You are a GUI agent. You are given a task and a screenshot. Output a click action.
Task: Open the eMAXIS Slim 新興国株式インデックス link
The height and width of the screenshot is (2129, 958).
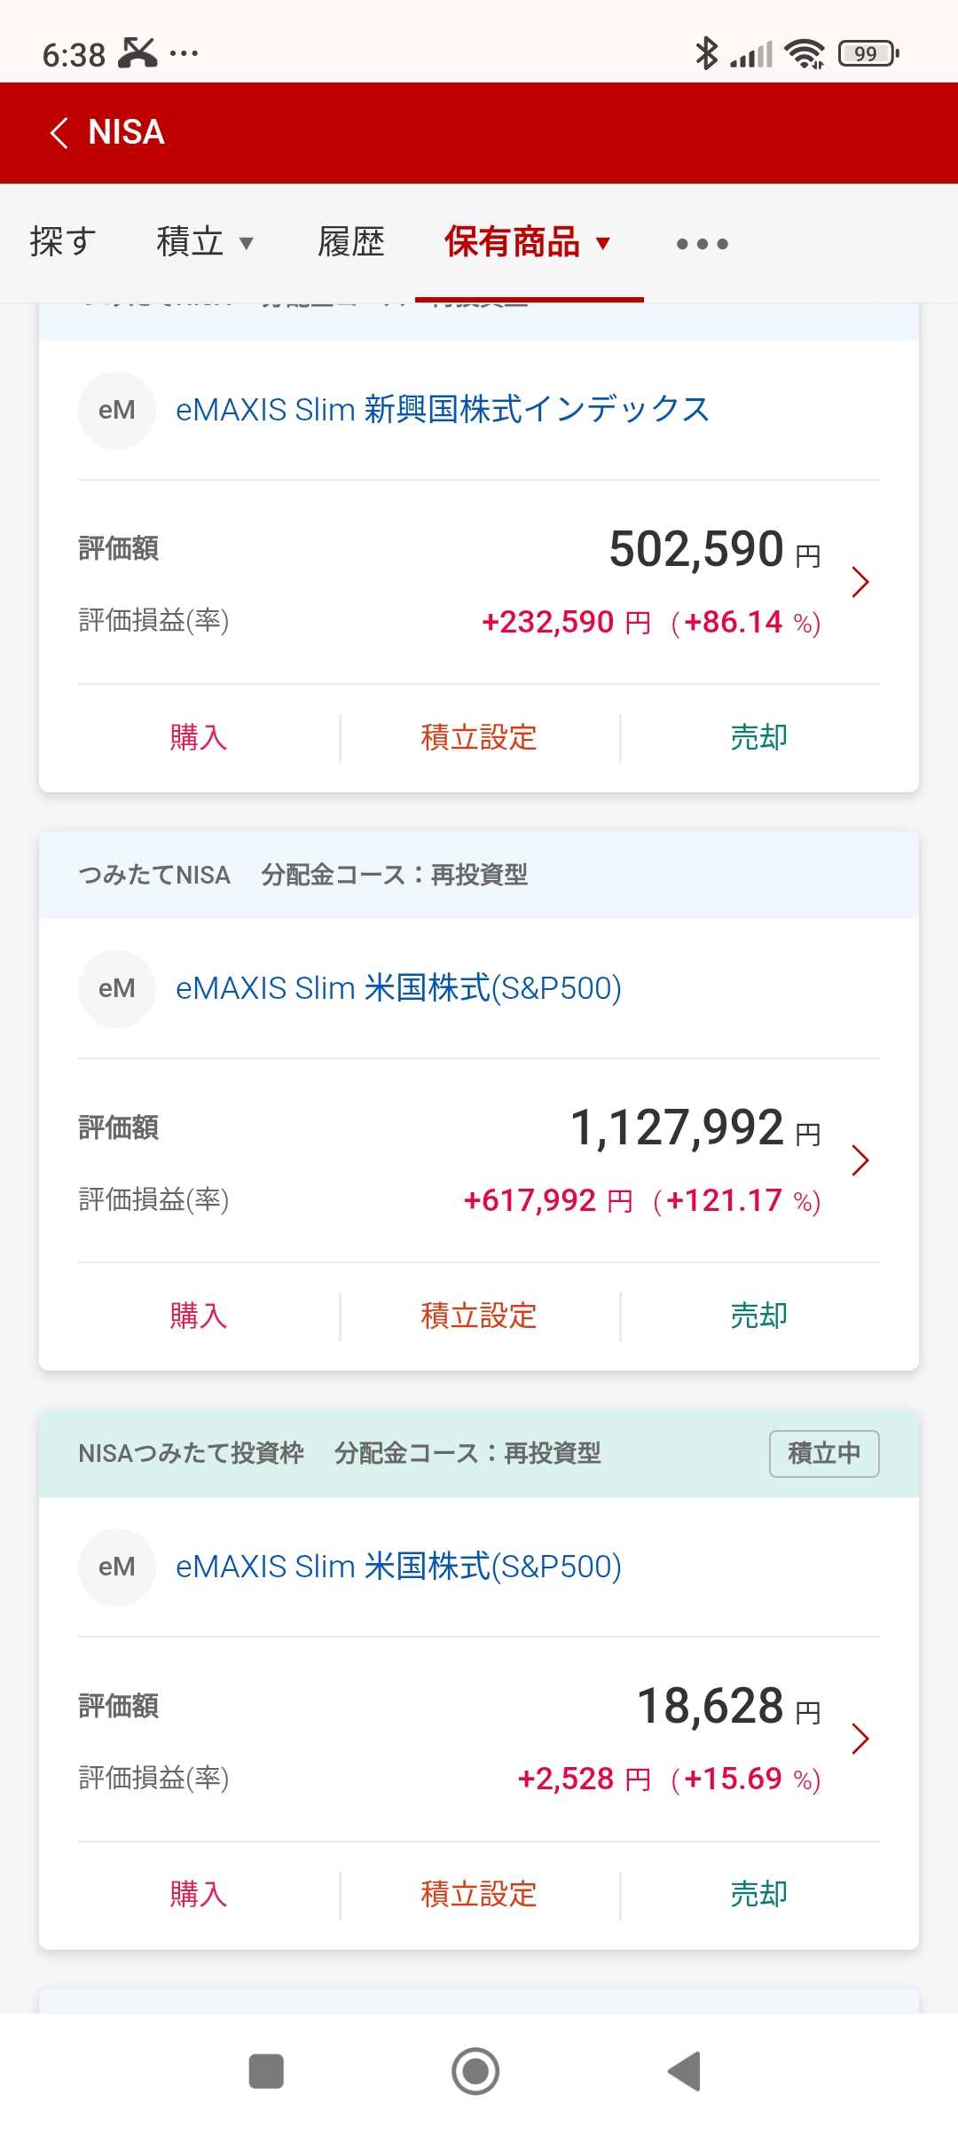443,410
